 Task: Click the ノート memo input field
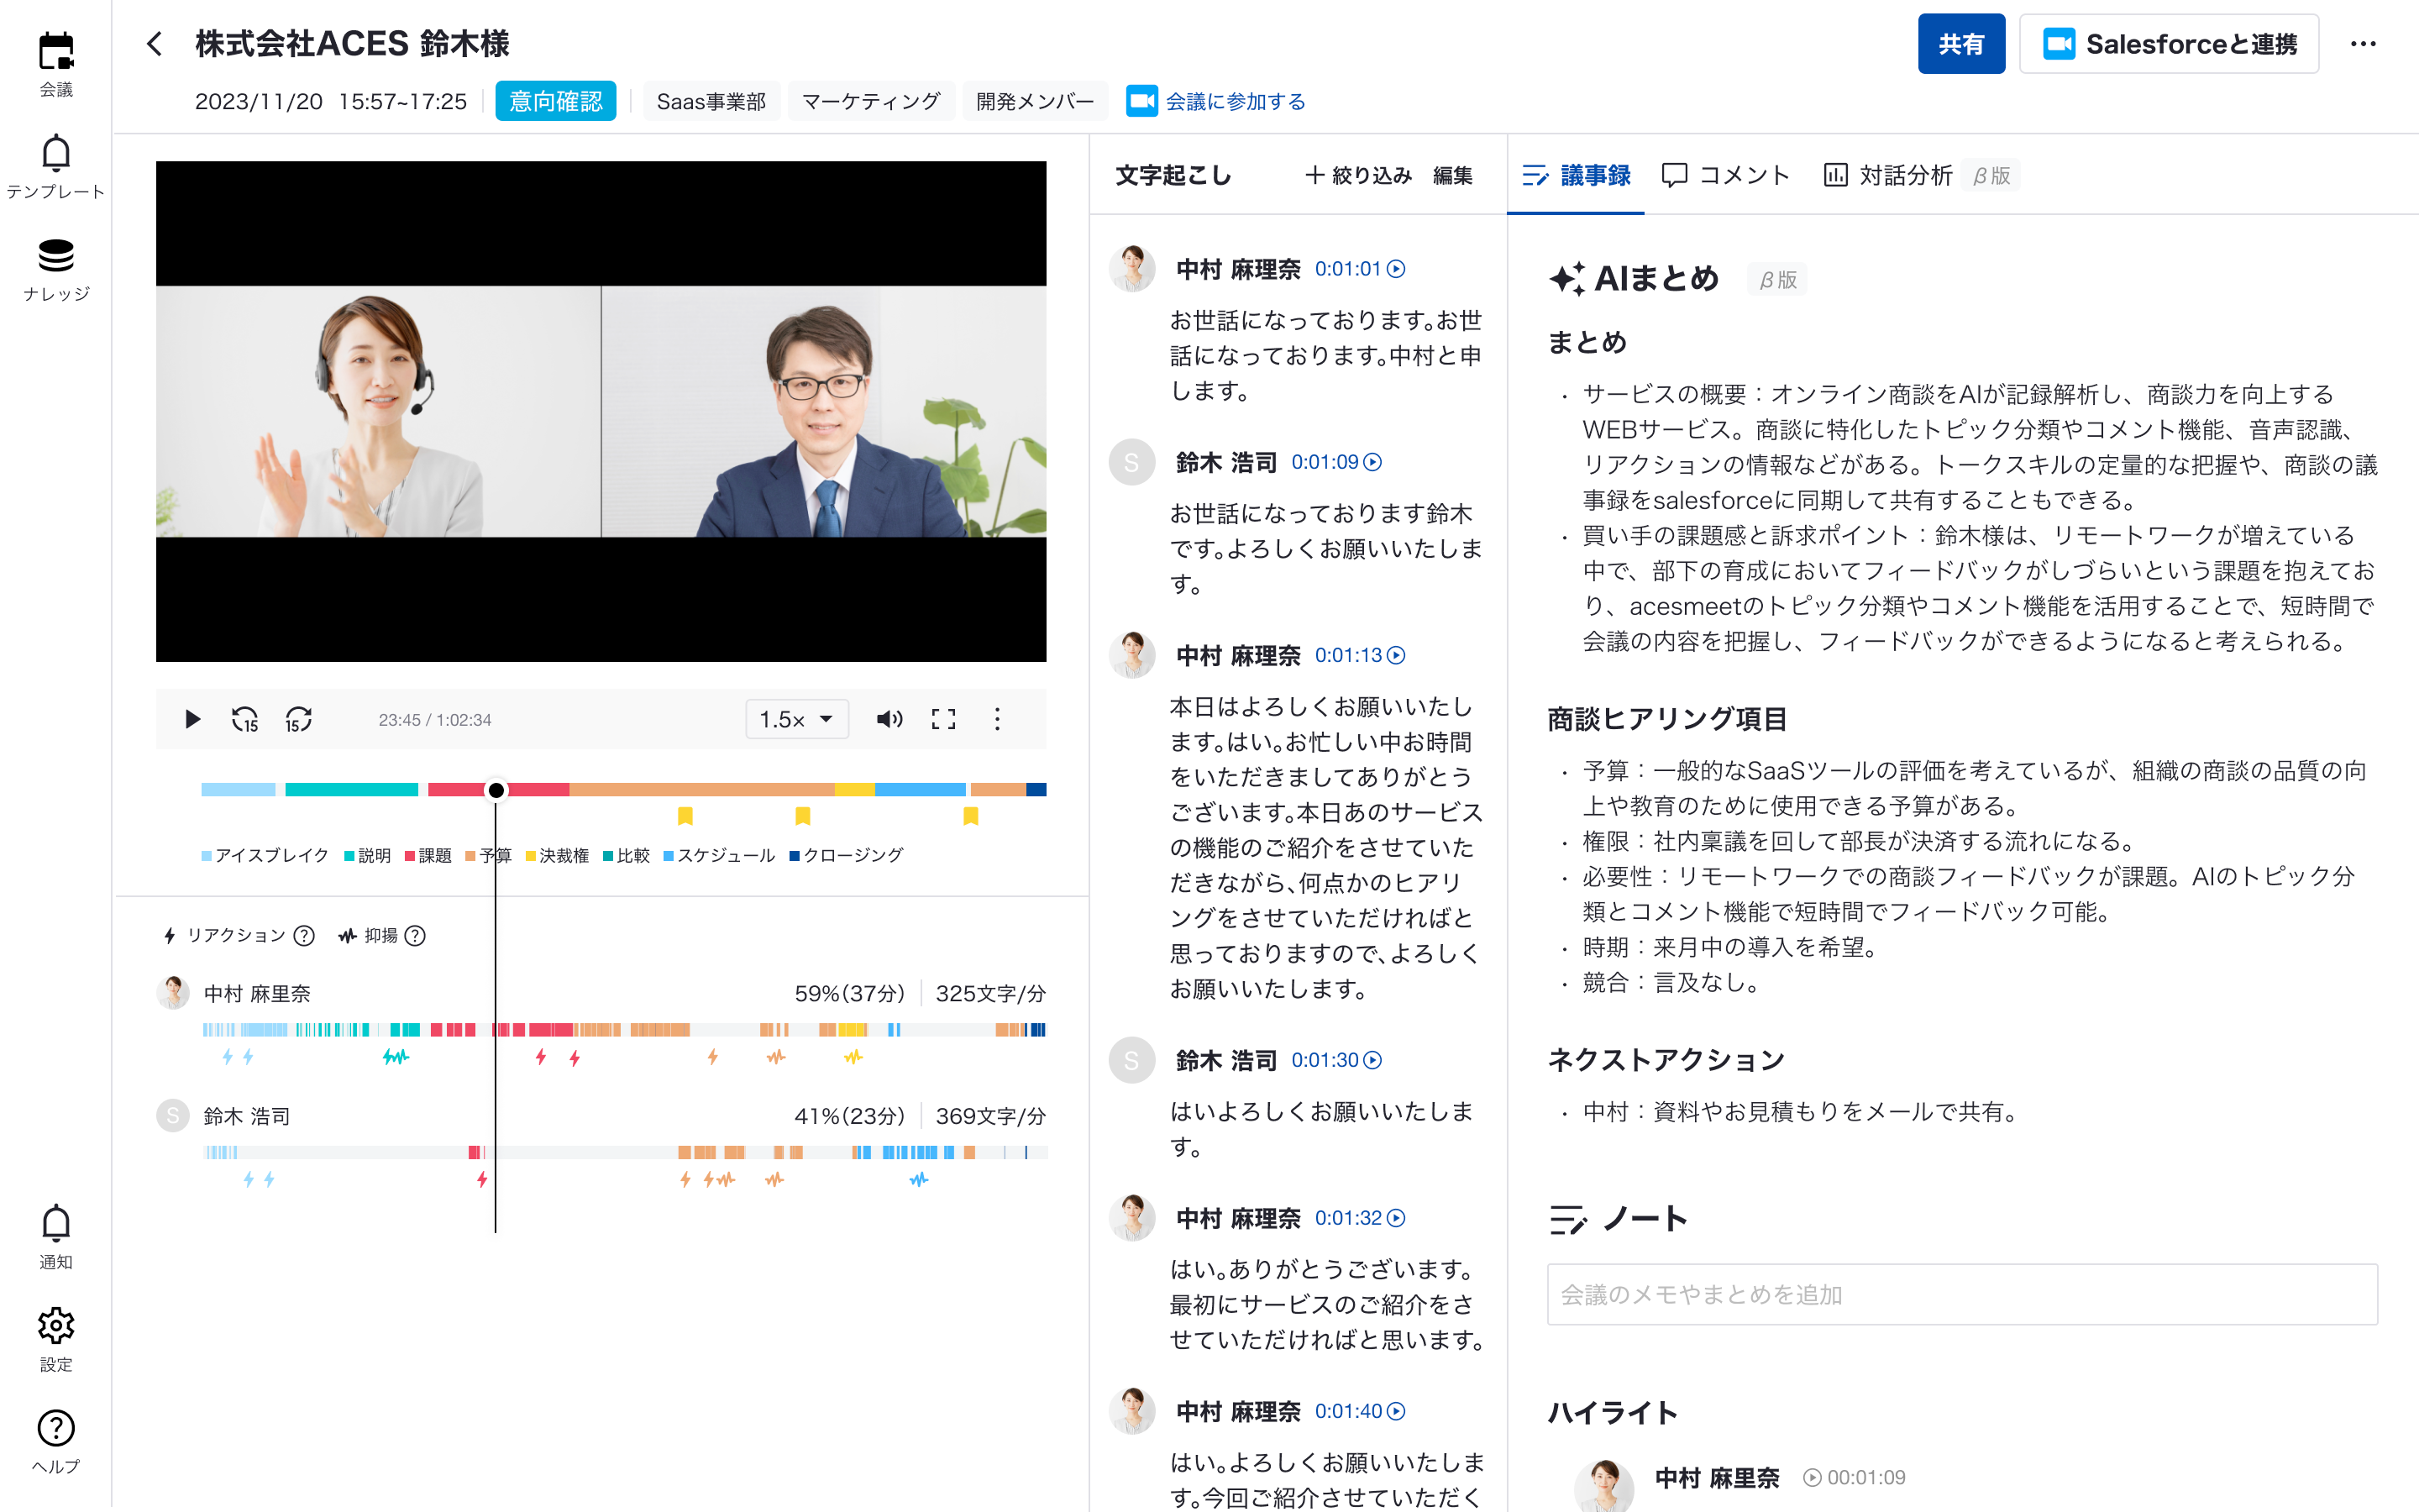pyautogui.click(x=1961, y=1294)
